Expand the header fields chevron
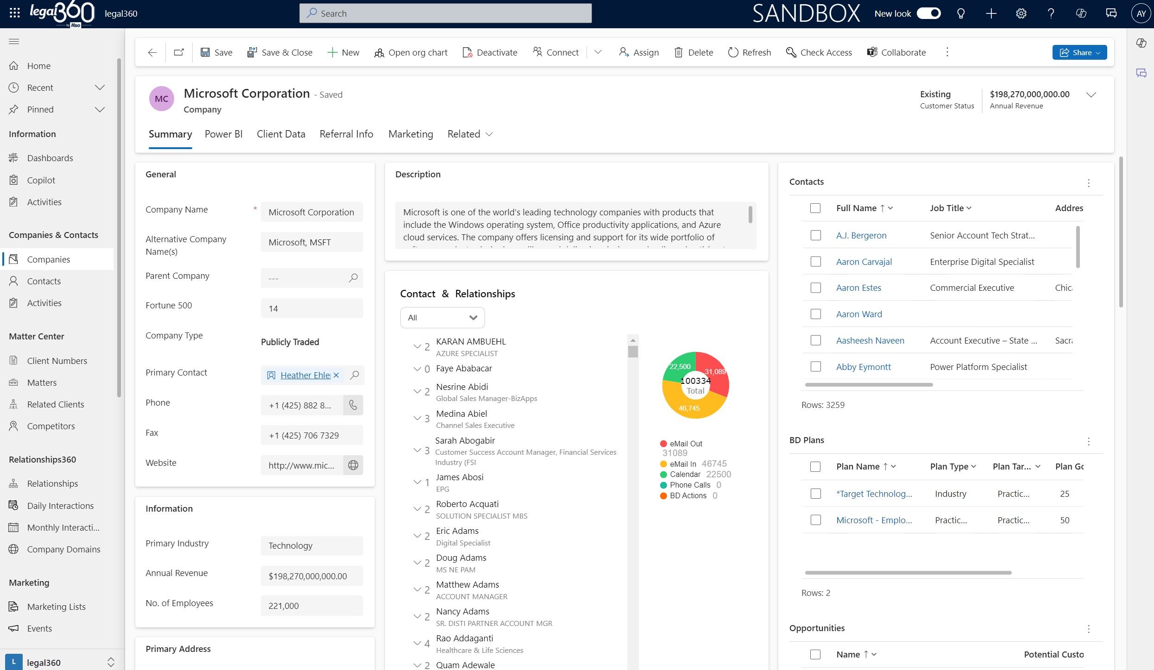 pos(1091,95)
